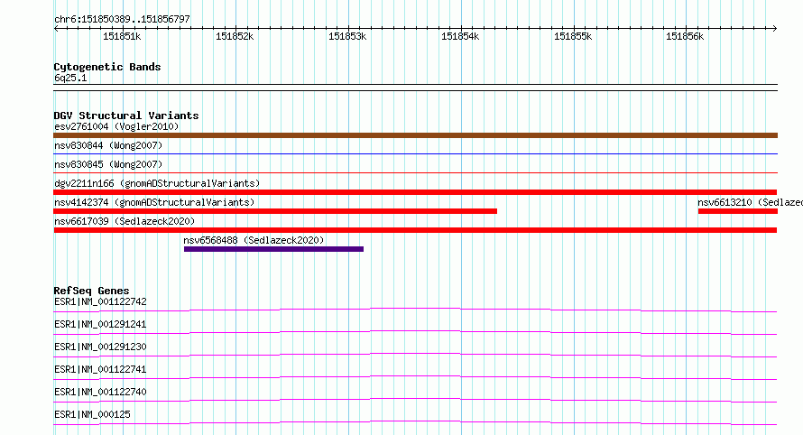Image resolution: width=803 pixels, height=435 pixels.
Task: Open variant esv2761004 (Vogler2010) label
Action: click(116, 126)
